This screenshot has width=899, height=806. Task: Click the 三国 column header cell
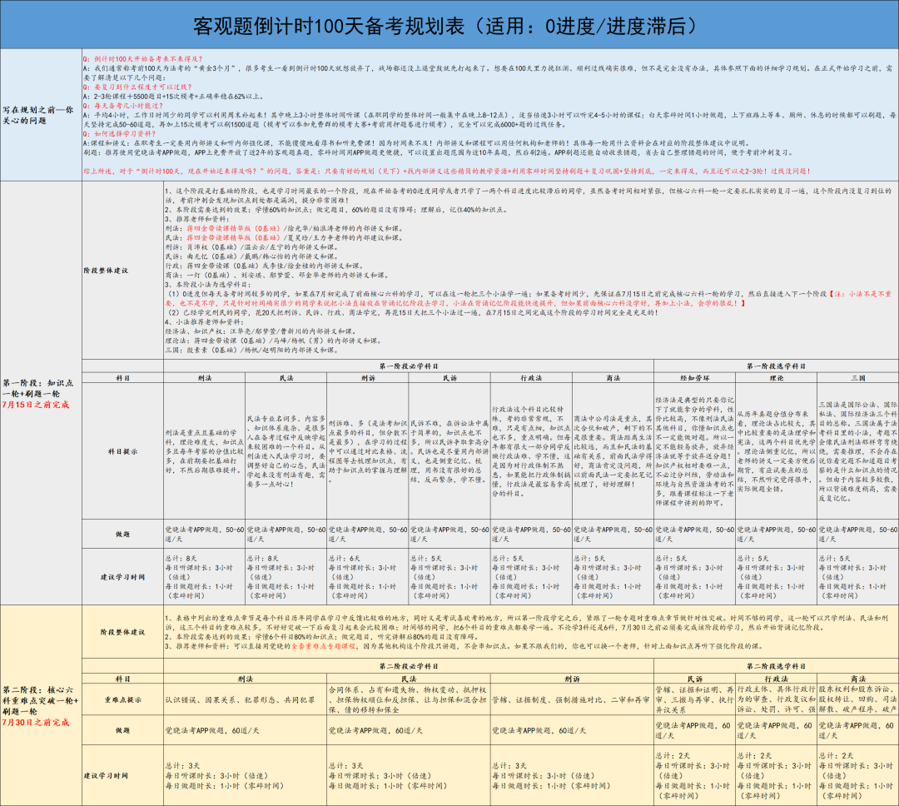(857, 378)
